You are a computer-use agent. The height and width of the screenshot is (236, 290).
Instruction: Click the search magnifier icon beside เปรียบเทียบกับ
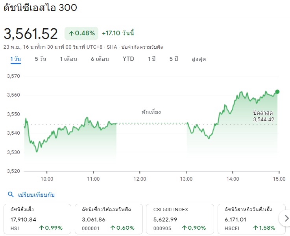(11, 194)
